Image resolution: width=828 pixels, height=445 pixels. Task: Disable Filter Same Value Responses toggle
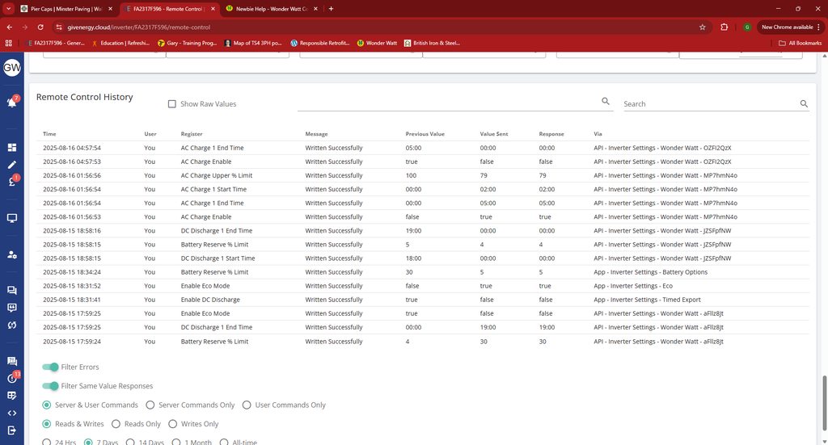click(x=51, y=386)
